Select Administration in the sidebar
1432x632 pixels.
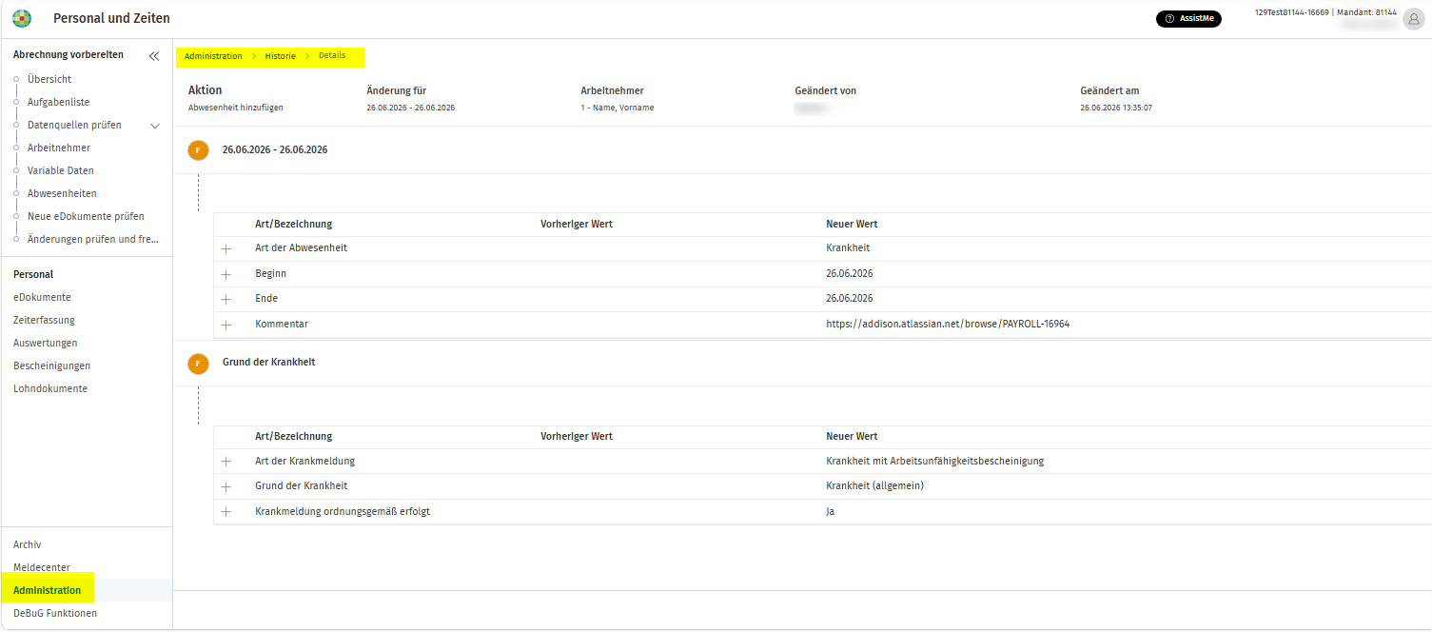click(48, 590)
